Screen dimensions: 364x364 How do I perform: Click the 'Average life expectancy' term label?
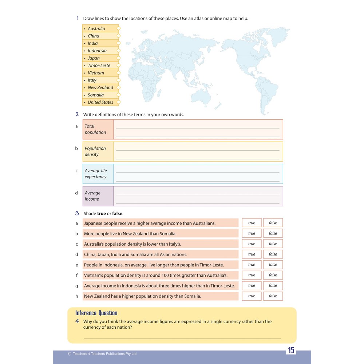(96, 174)
